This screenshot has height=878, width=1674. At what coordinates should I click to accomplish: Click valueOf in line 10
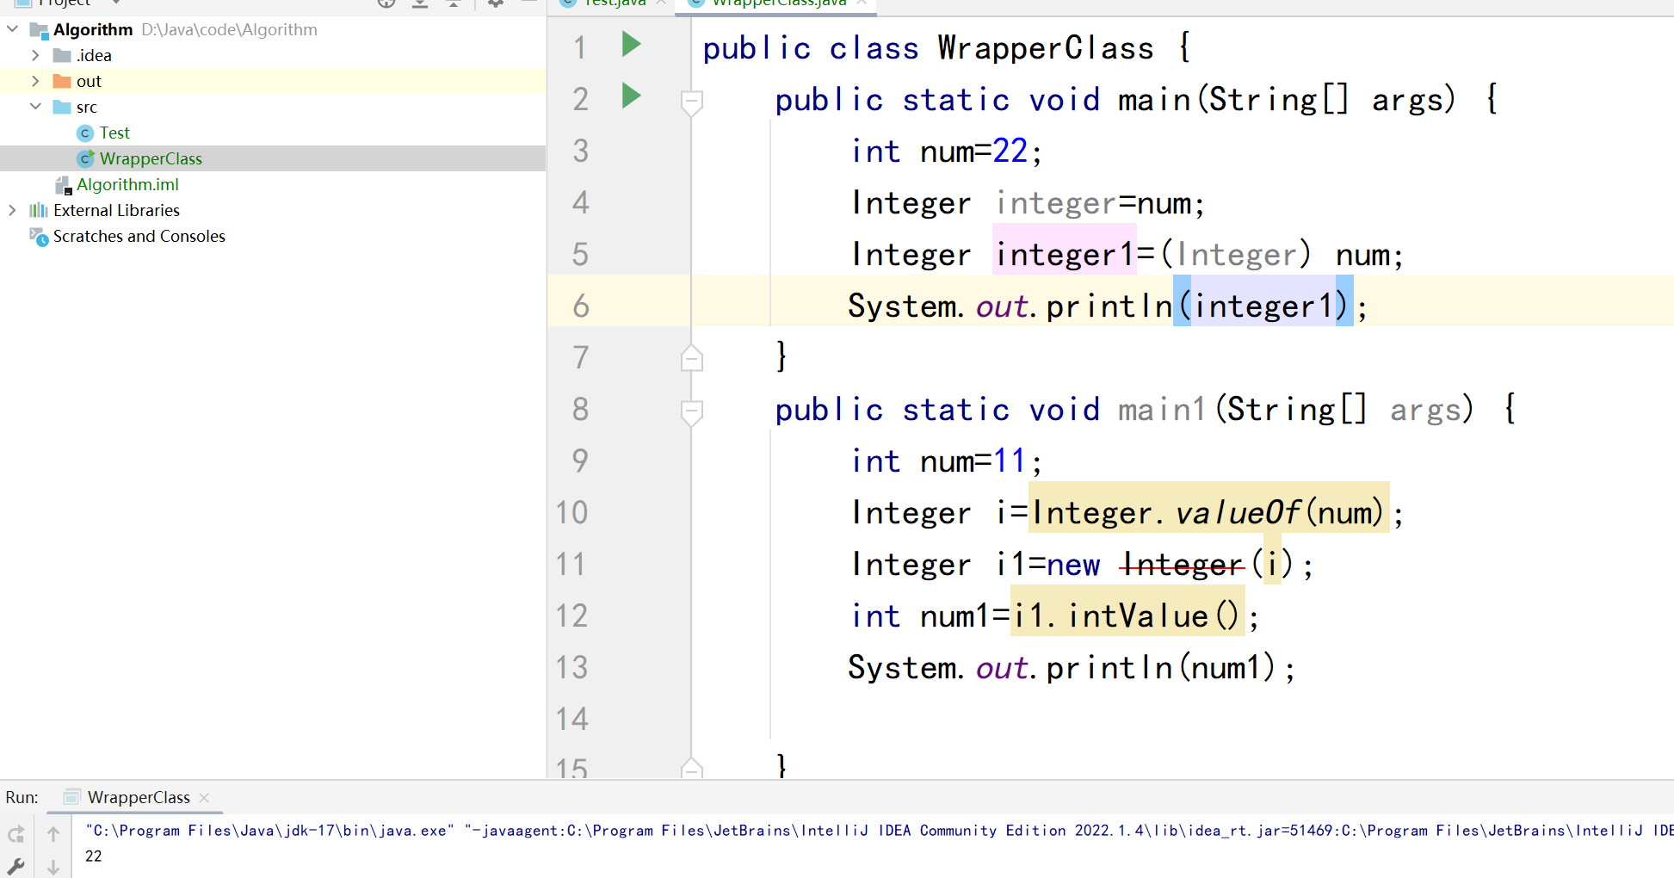(1238, 513)
